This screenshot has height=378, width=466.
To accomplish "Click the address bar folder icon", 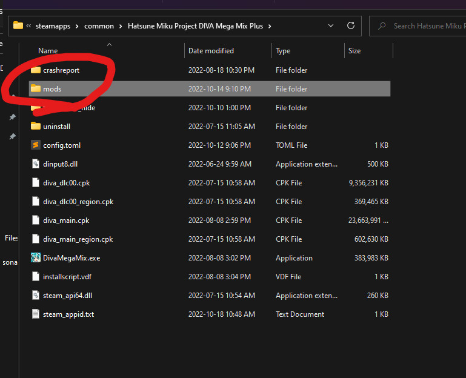I will tap(18, 25).
